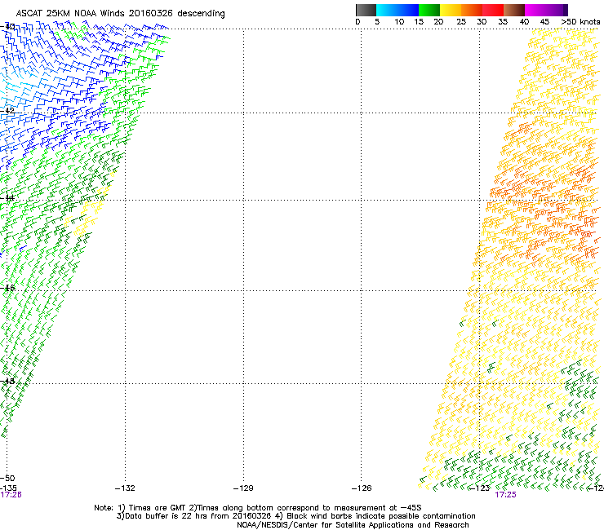
Task: Click the orange 25-30 knots color band
Action: tap(472, 10)
